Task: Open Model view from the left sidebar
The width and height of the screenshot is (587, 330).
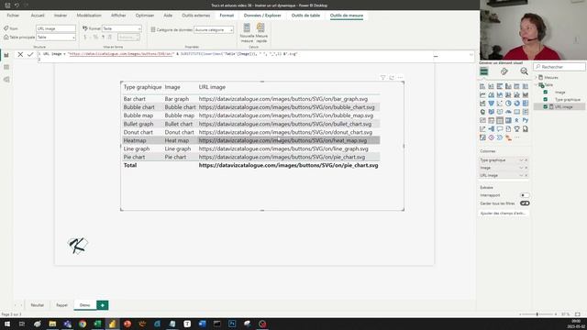Action: [x=6, y=80]
